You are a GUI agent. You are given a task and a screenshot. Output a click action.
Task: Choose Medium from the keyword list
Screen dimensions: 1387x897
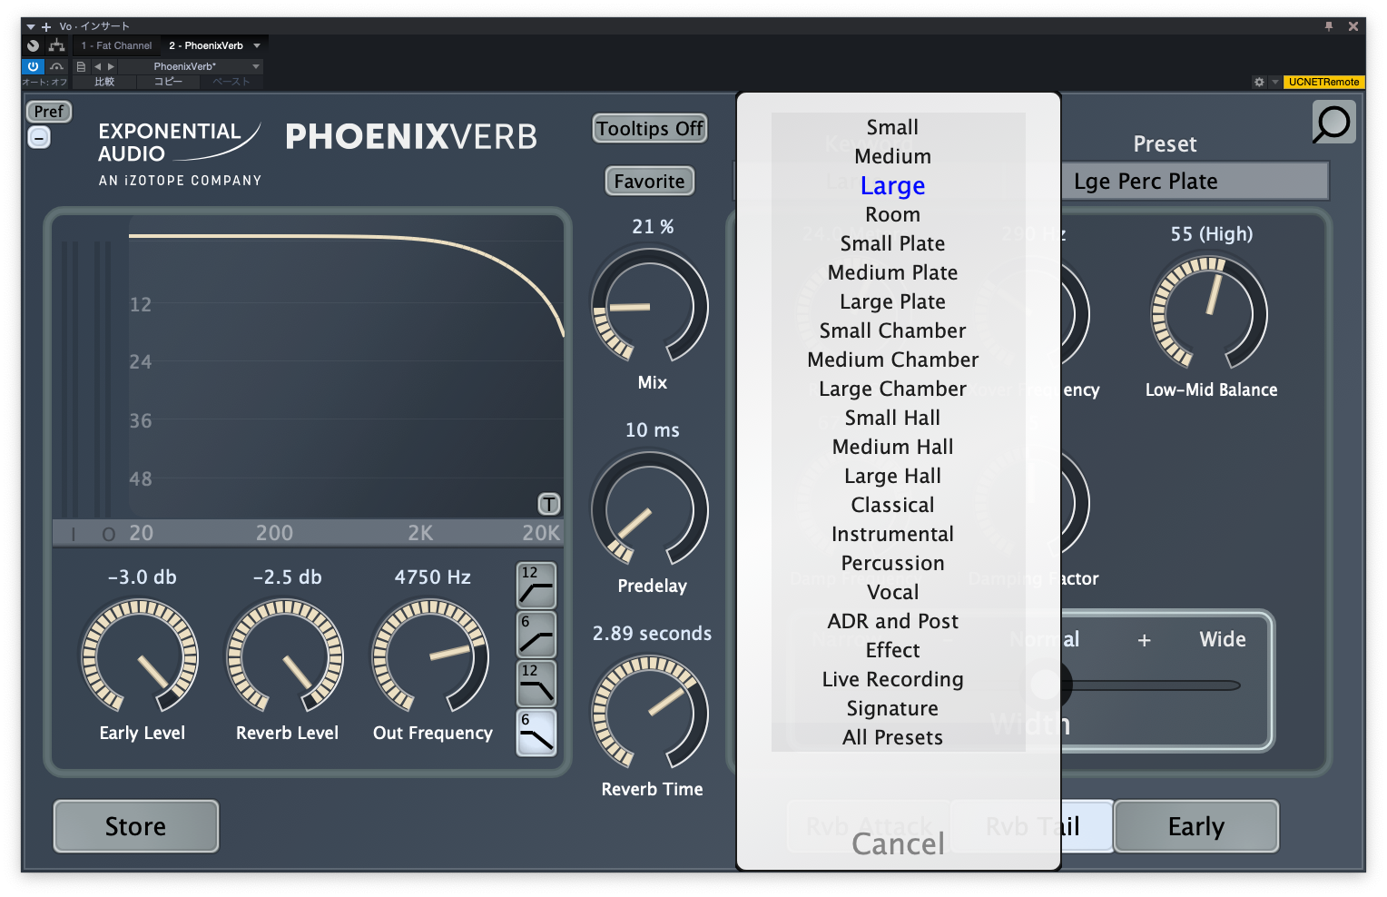(x=892, y=156)
